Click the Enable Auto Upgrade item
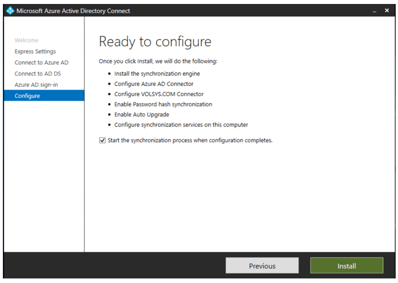Image resolution: width=398 pixels, height=283 pixels. click(x=141, y=114)
